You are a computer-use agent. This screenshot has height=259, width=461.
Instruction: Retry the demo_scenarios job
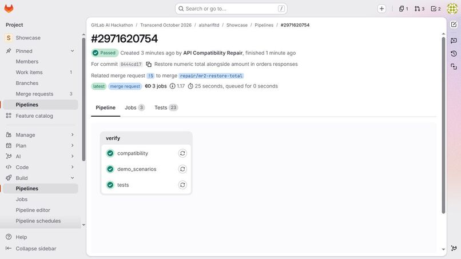coord(182,169)
